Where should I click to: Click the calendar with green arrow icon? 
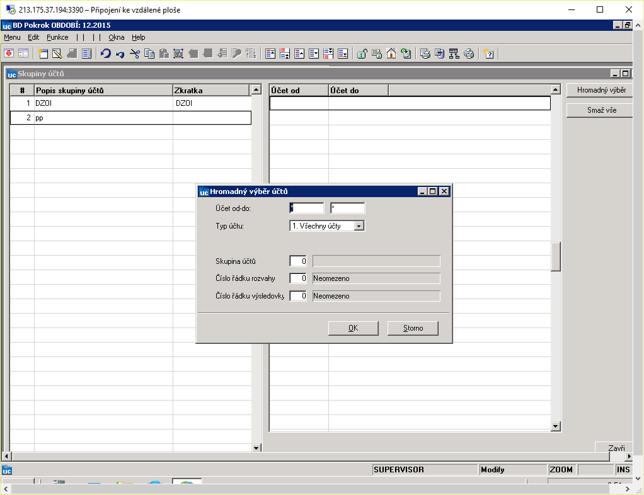[406, 54]
